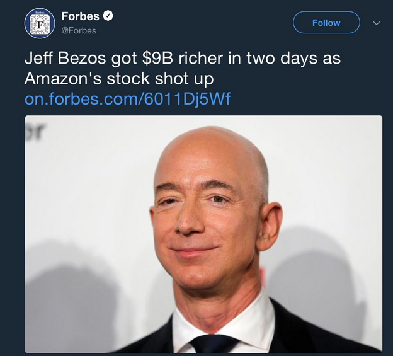Open the attached photo in the tweet

point(203,234)
